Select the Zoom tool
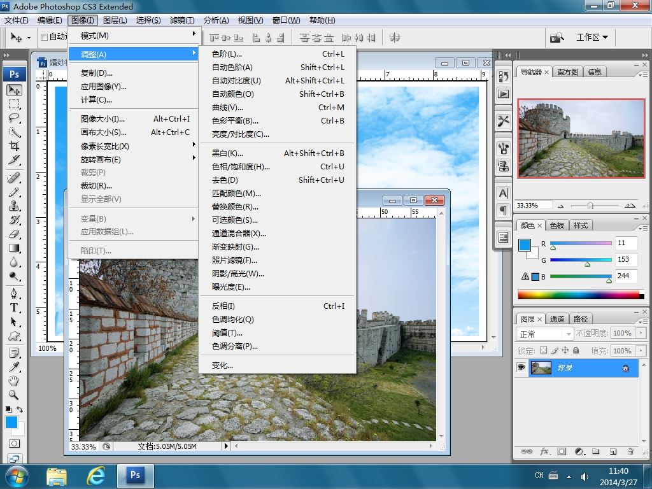652x489 pixels. point(14,395)
